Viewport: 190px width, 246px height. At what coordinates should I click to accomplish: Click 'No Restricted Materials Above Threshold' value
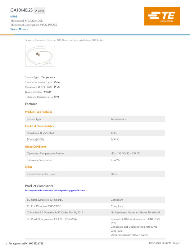point(135,212)
